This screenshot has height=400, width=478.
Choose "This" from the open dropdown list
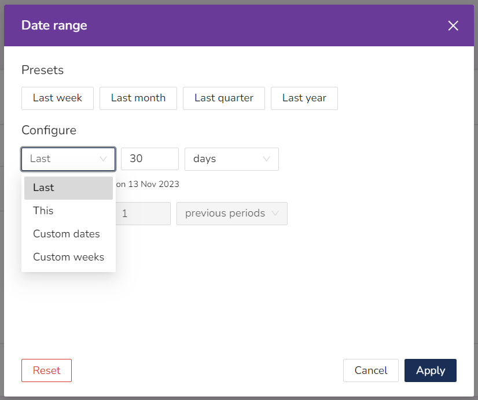(43, 211)
